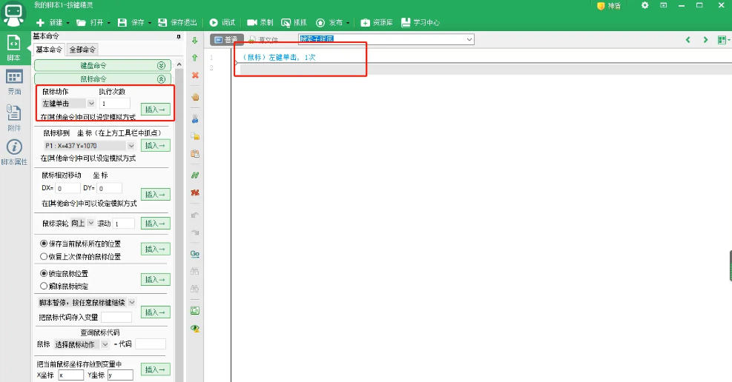Image resolution: width=732 pixels, height=382 pixels.
Task: Open the 界面 (Interface) sidebar panel
Action: (14, 82)
